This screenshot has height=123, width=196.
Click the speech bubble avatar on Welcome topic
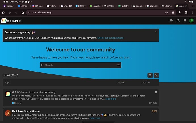pyautogui.click(x=8, y=94)
